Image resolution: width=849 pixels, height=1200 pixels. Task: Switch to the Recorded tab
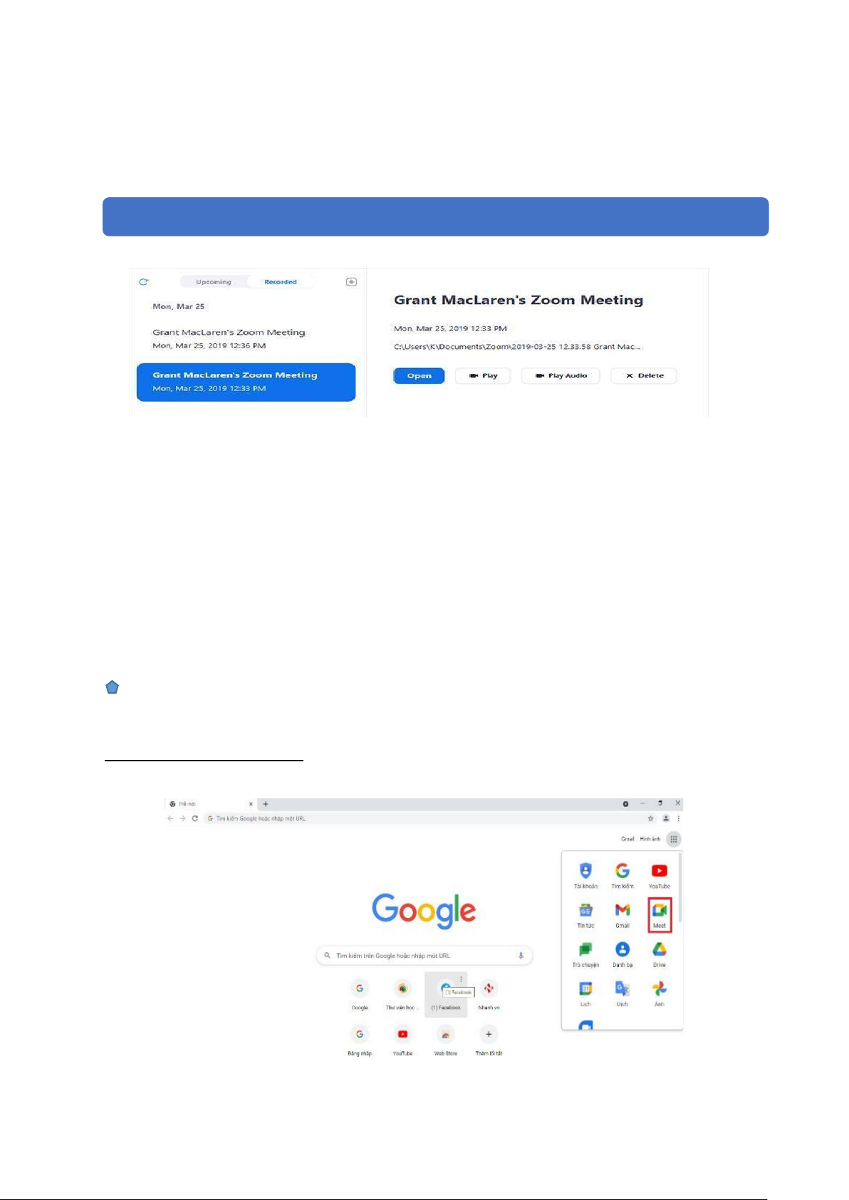coord(281,282)
